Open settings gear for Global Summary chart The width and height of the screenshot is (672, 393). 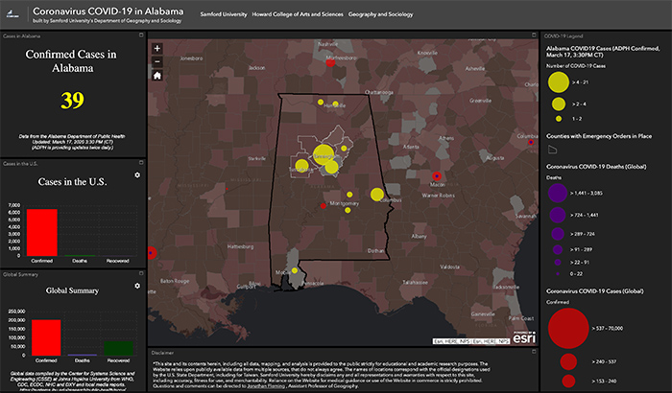click(137, 286)
